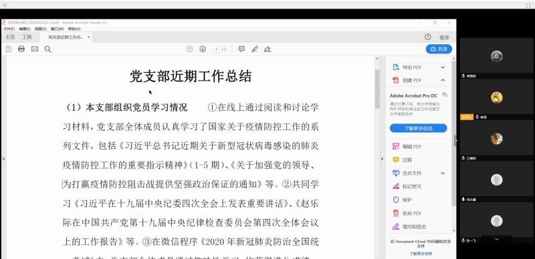Image resolution: width=535 pixels, height=259 pixels.
Task: Open the 合并文件 tool
Action: 407,173
